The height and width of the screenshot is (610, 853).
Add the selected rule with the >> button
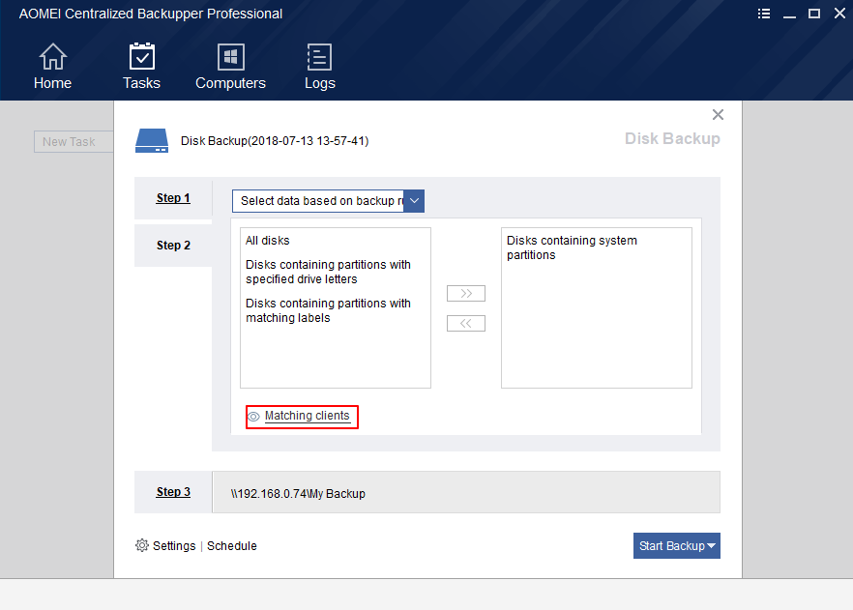click(466, 294)
